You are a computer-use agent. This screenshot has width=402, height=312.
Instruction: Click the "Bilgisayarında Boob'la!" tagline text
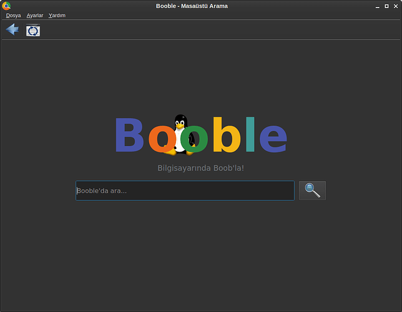[200, 168]
